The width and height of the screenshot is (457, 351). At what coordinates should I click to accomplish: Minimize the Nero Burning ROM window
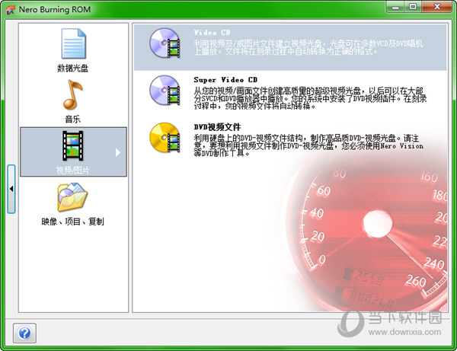pyautogui.click(x=395, y=7)
